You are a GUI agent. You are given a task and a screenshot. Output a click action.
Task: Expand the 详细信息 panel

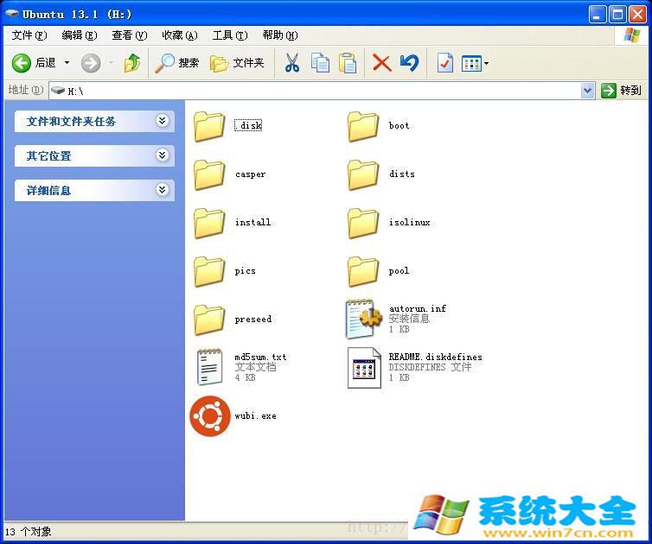(x=162, y=190)
